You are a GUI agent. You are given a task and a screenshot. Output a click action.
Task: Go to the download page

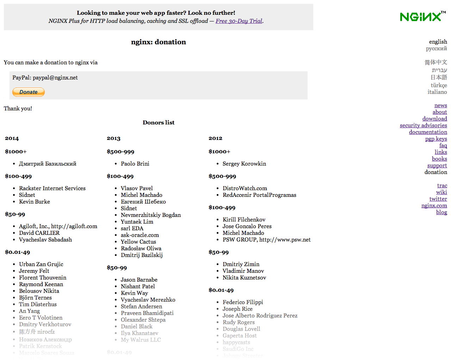435,119
